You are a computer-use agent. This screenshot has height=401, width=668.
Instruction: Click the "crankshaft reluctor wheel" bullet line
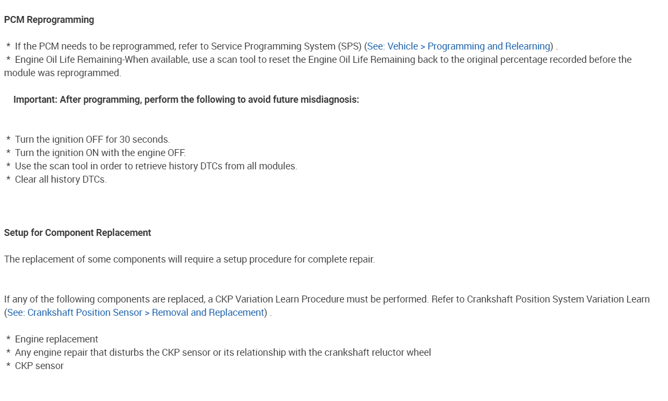point(223,353)
